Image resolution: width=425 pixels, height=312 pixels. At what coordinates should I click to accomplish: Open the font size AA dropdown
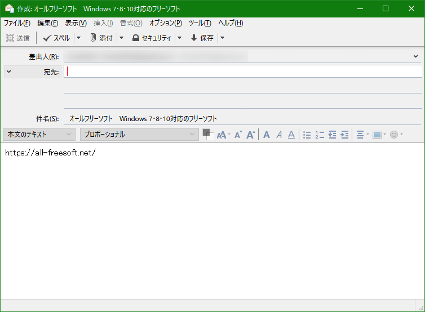tap(223, 135)
